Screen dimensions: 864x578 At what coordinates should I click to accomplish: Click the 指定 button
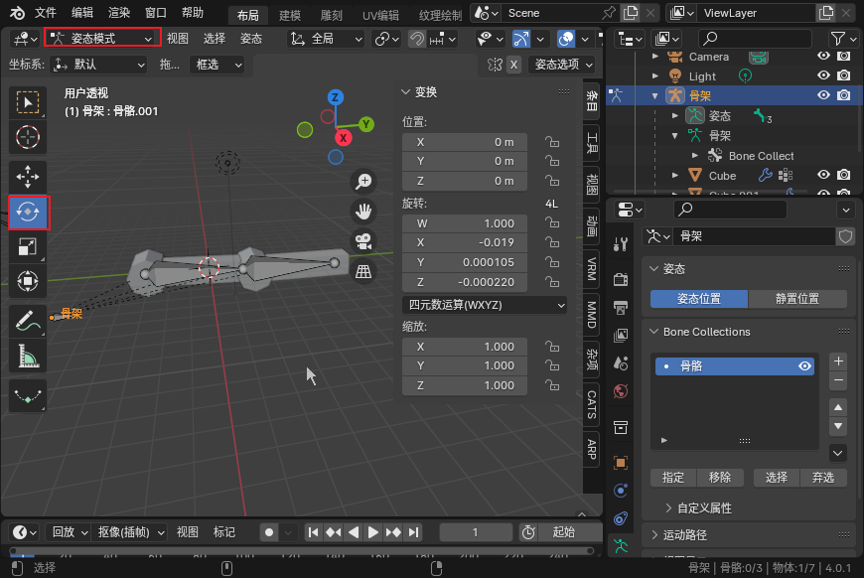[673, 478]
